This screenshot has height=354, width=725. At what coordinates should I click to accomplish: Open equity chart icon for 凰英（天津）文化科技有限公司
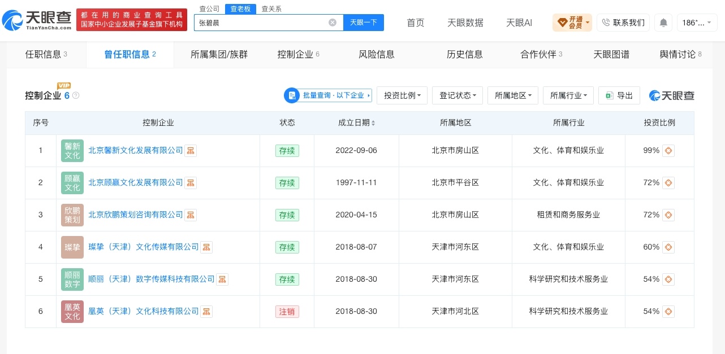[206, 312]
